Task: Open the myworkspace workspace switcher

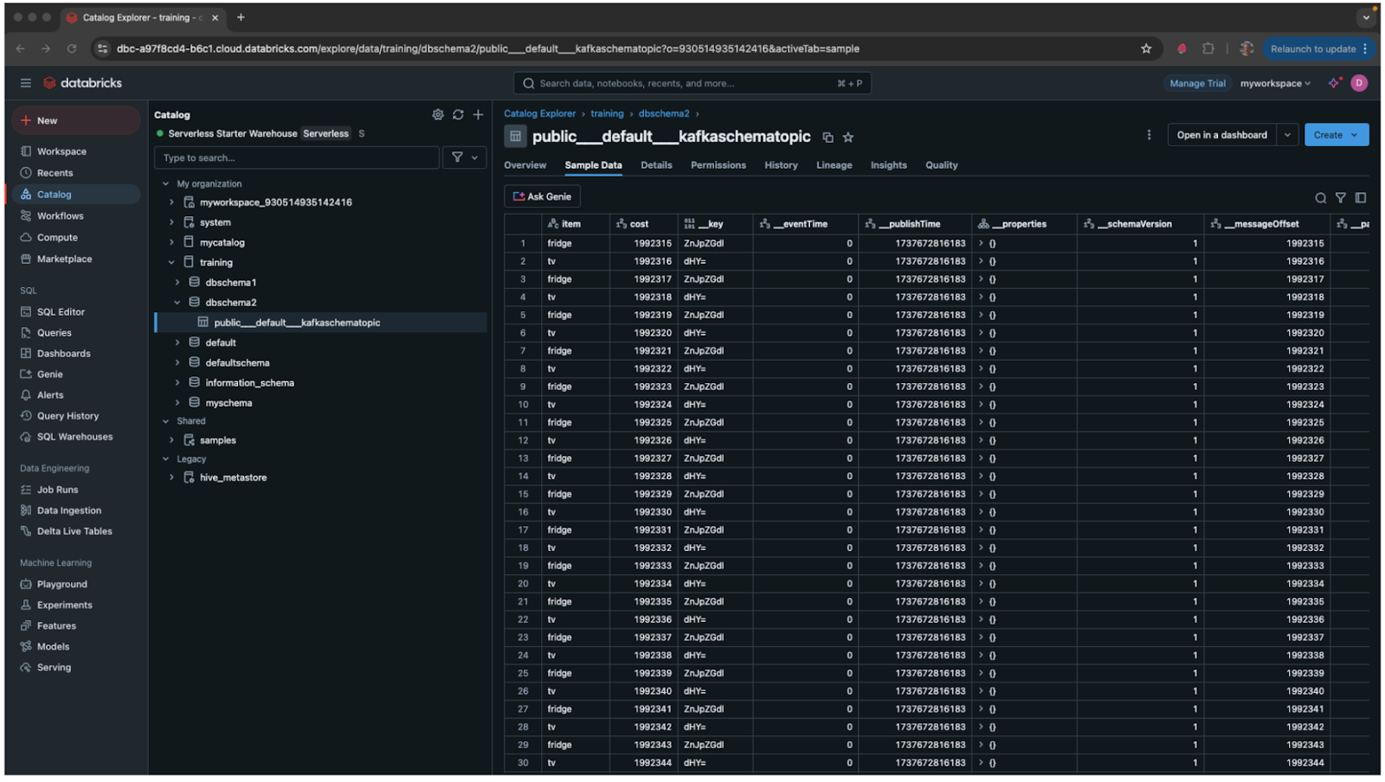Action: tap(1275, 84)
